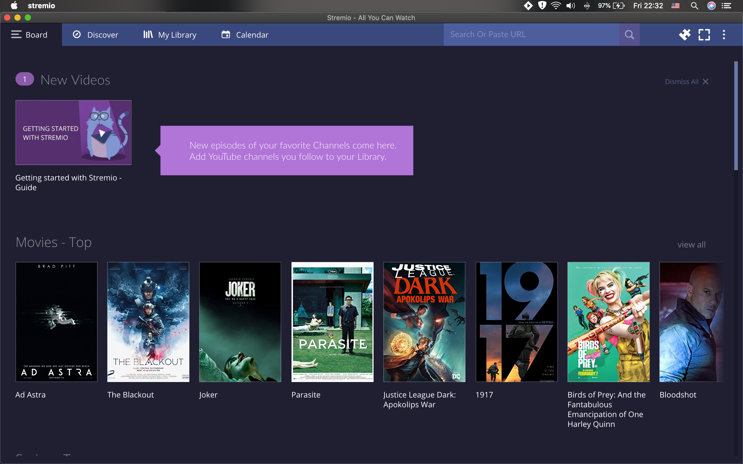Click the vertical scrollbar thumb
The width and height of the screenshot is (743, 464).
coord(736,116)
